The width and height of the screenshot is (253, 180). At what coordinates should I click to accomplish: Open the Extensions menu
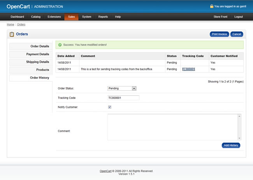[54, 17]
